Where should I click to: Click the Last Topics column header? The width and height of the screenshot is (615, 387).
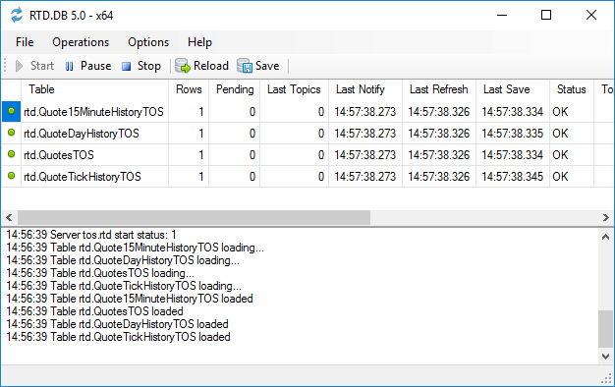pos(294,89)
